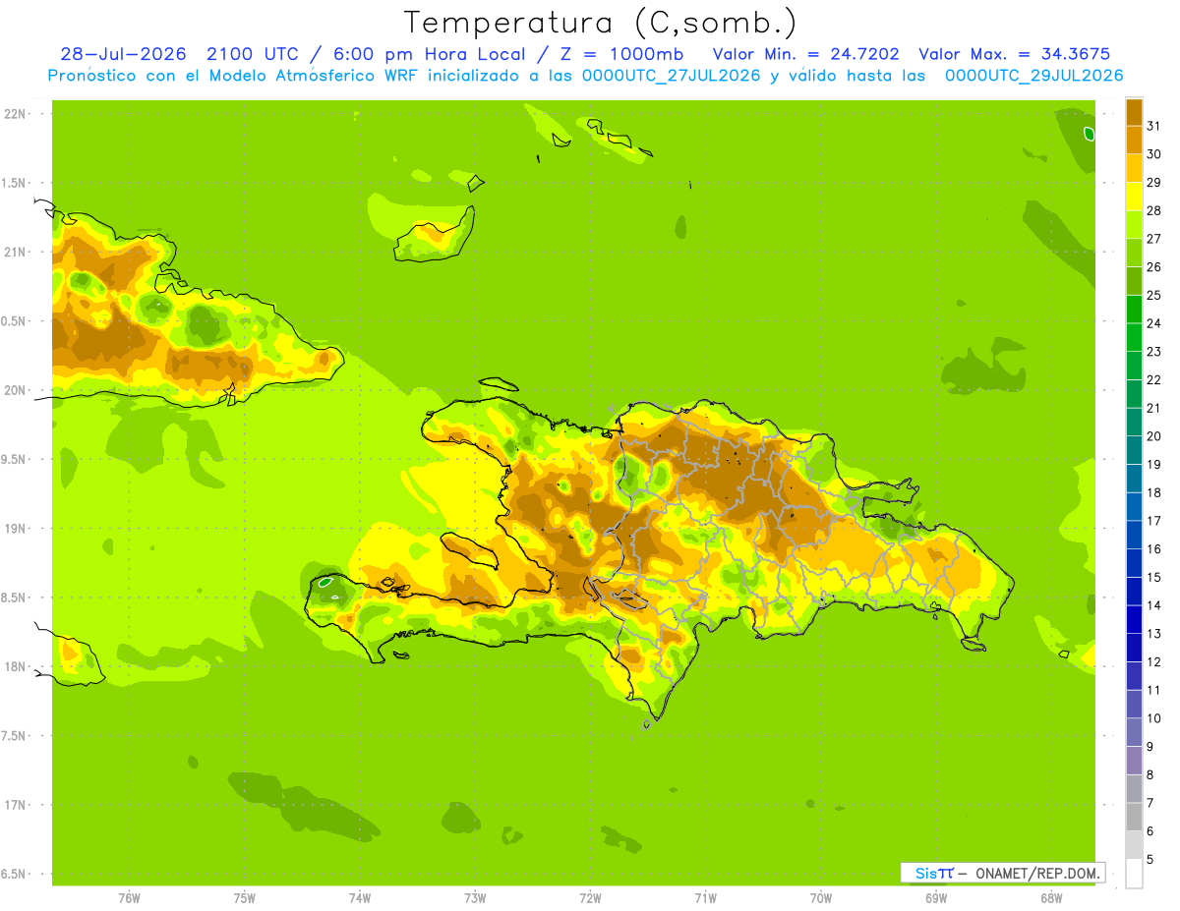1180x911 pixels.
Task: Click the "28" colorbar scale label
Action: [1154, 210]
